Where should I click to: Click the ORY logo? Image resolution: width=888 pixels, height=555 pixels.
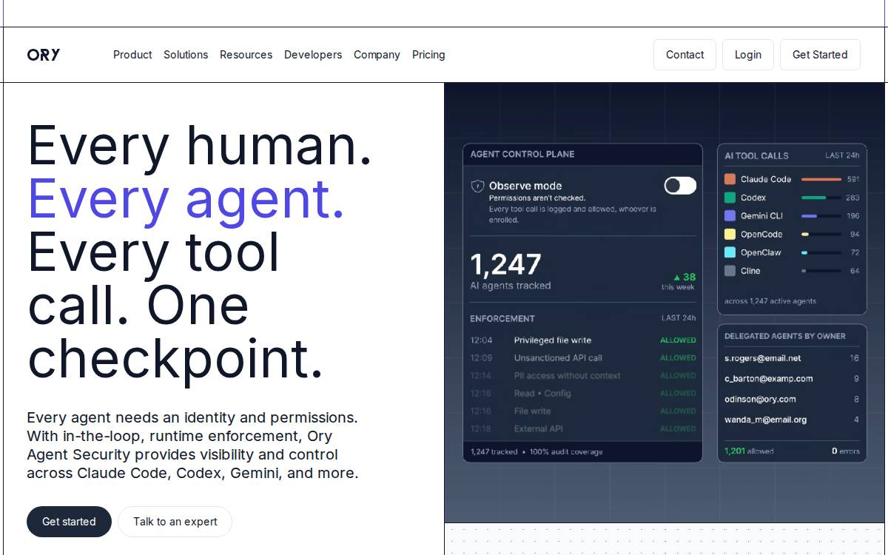[44, 55]
